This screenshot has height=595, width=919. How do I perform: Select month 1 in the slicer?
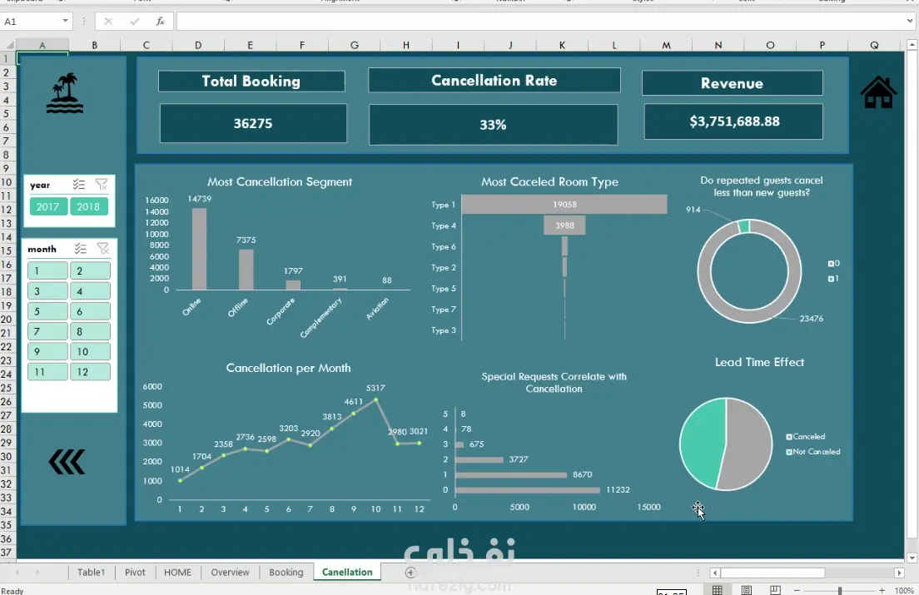pos(47,270)
